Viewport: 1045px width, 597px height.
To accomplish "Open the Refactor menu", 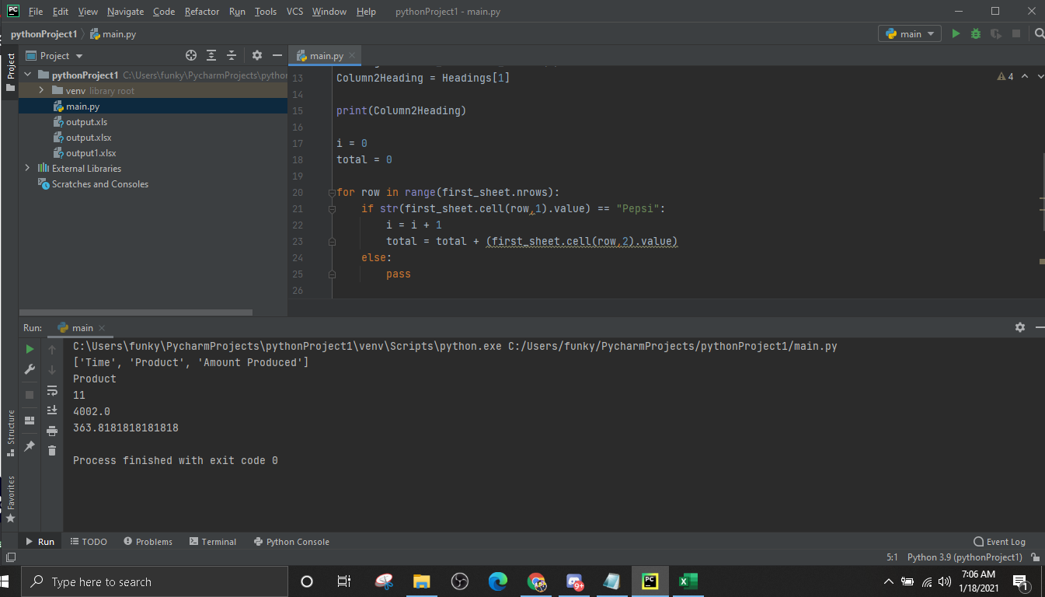I will 202,12.
